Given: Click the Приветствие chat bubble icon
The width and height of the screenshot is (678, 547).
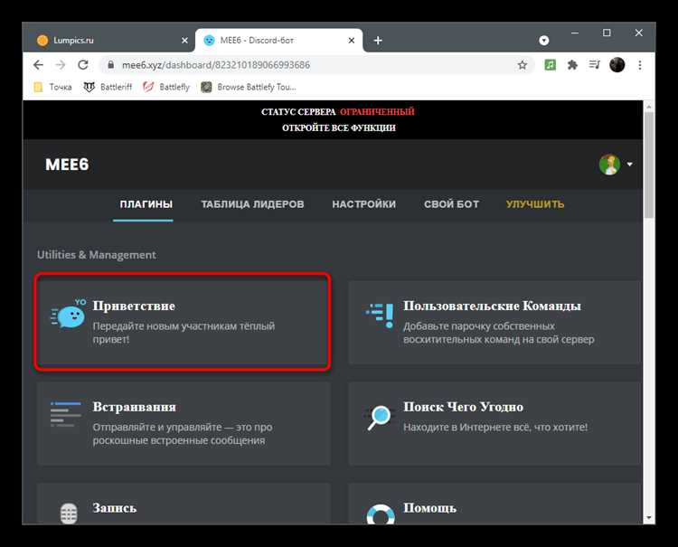Looking at the screenshot, I should tap(68, 315).
